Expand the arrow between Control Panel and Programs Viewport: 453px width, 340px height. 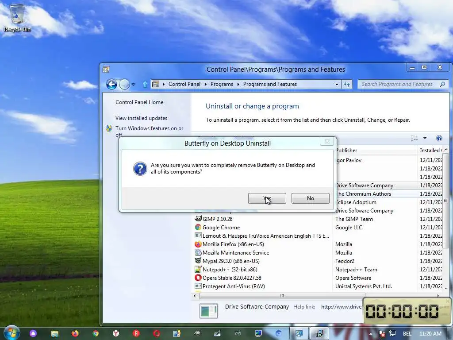(x=205, y=84)
